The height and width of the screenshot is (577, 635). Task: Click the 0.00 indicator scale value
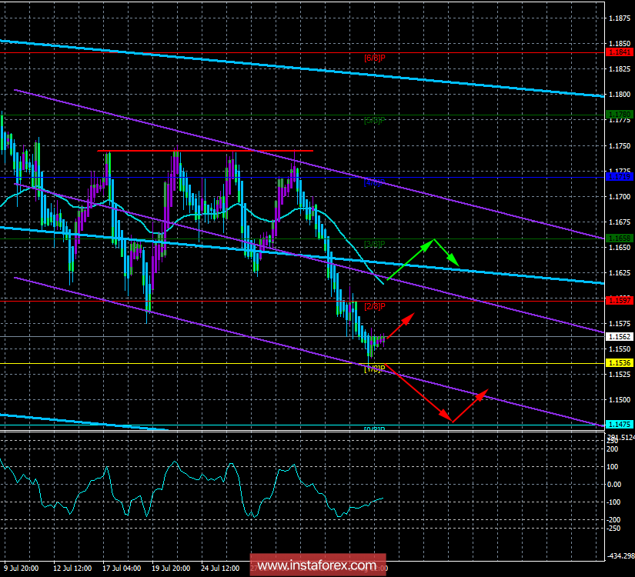click(614, 485)
